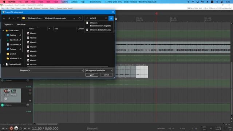Open REAPER app menu
The width and height of the screenshot is (233, 131).
12,2
